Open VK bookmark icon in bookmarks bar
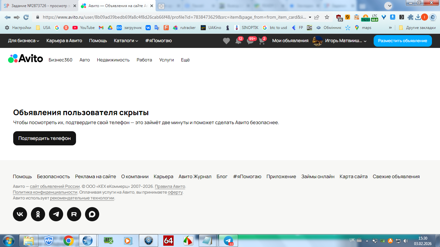The height and width of the screenshot is (247, 440). point(148,28)
